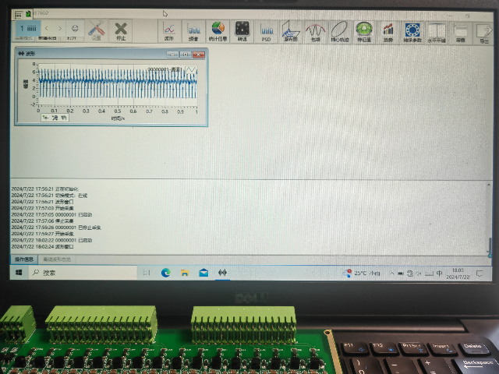
Task: Go to next channel with right arrow
Action: coord(60,28)
